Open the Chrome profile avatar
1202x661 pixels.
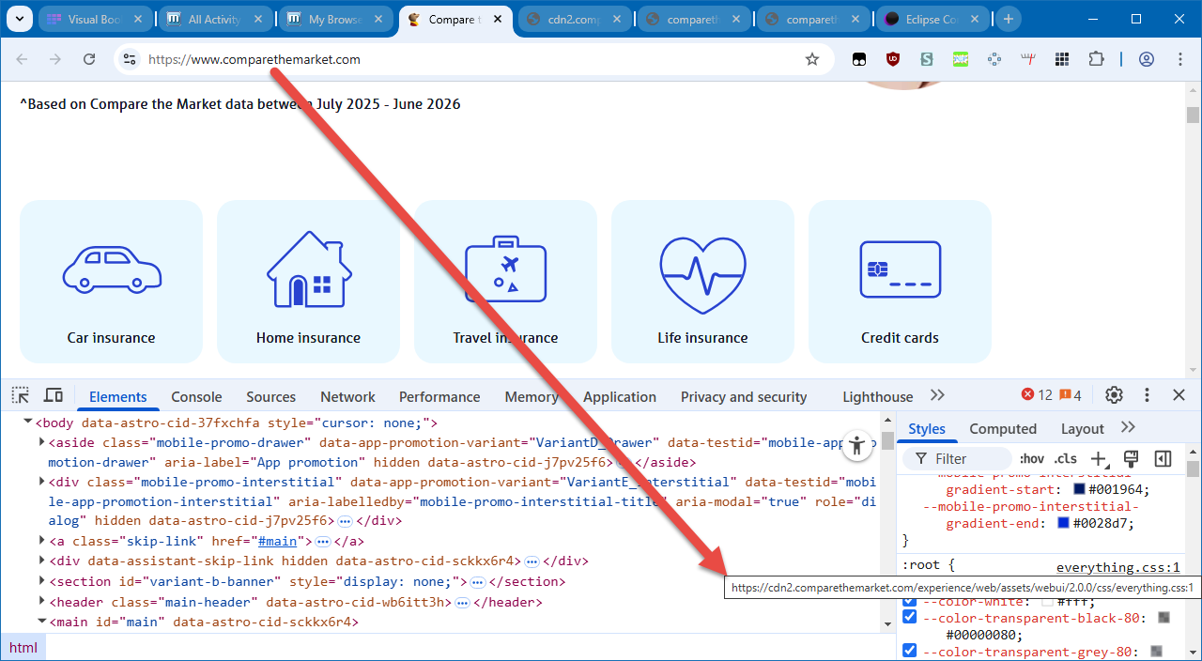pos(1147,59)
